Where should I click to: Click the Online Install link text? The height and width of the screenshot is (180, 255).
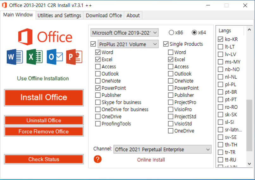[x=151, y=160]
